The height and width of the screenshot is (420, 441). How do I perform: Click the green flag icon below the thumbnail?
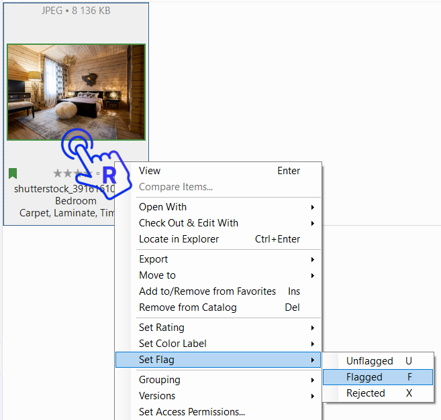[x=13, y=173]
